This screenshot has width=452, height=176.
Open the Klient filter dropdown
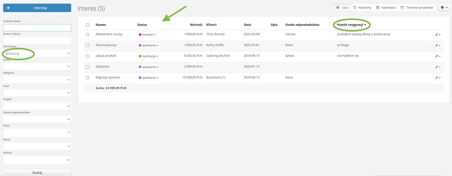point(37,132)
